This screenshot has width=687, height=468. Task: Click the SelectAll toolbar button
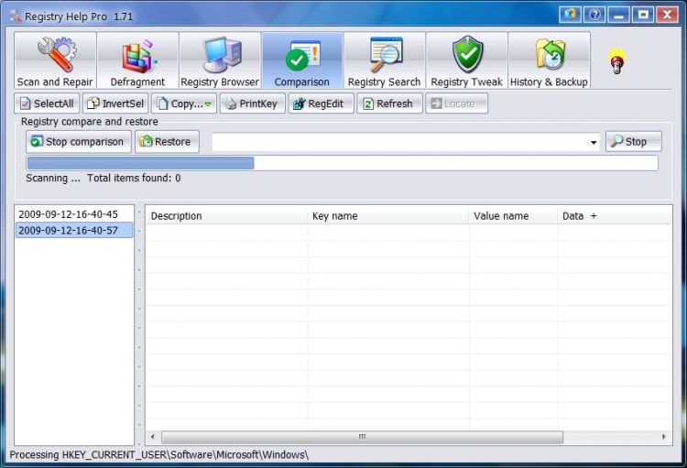[x=47, y=103]
